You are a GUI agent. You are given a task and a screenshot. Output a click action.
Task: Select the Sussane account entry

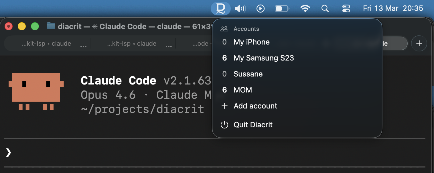(x=248, y=74)
